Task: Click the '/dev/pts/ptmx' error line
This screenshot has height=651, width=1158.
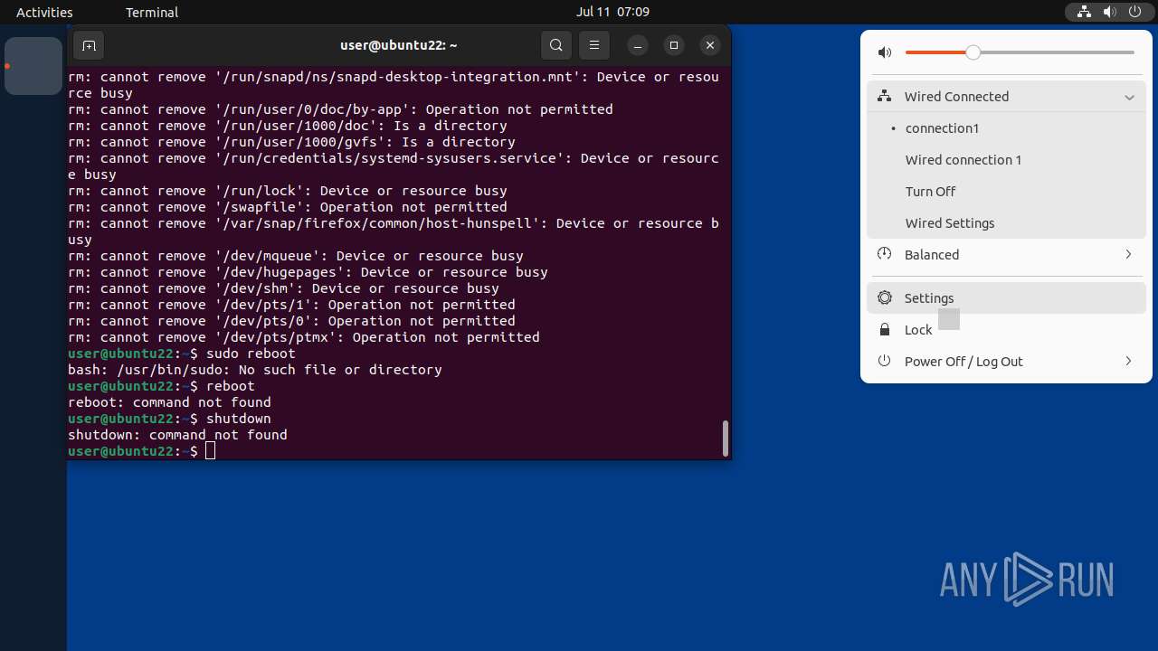Action: 304,337
